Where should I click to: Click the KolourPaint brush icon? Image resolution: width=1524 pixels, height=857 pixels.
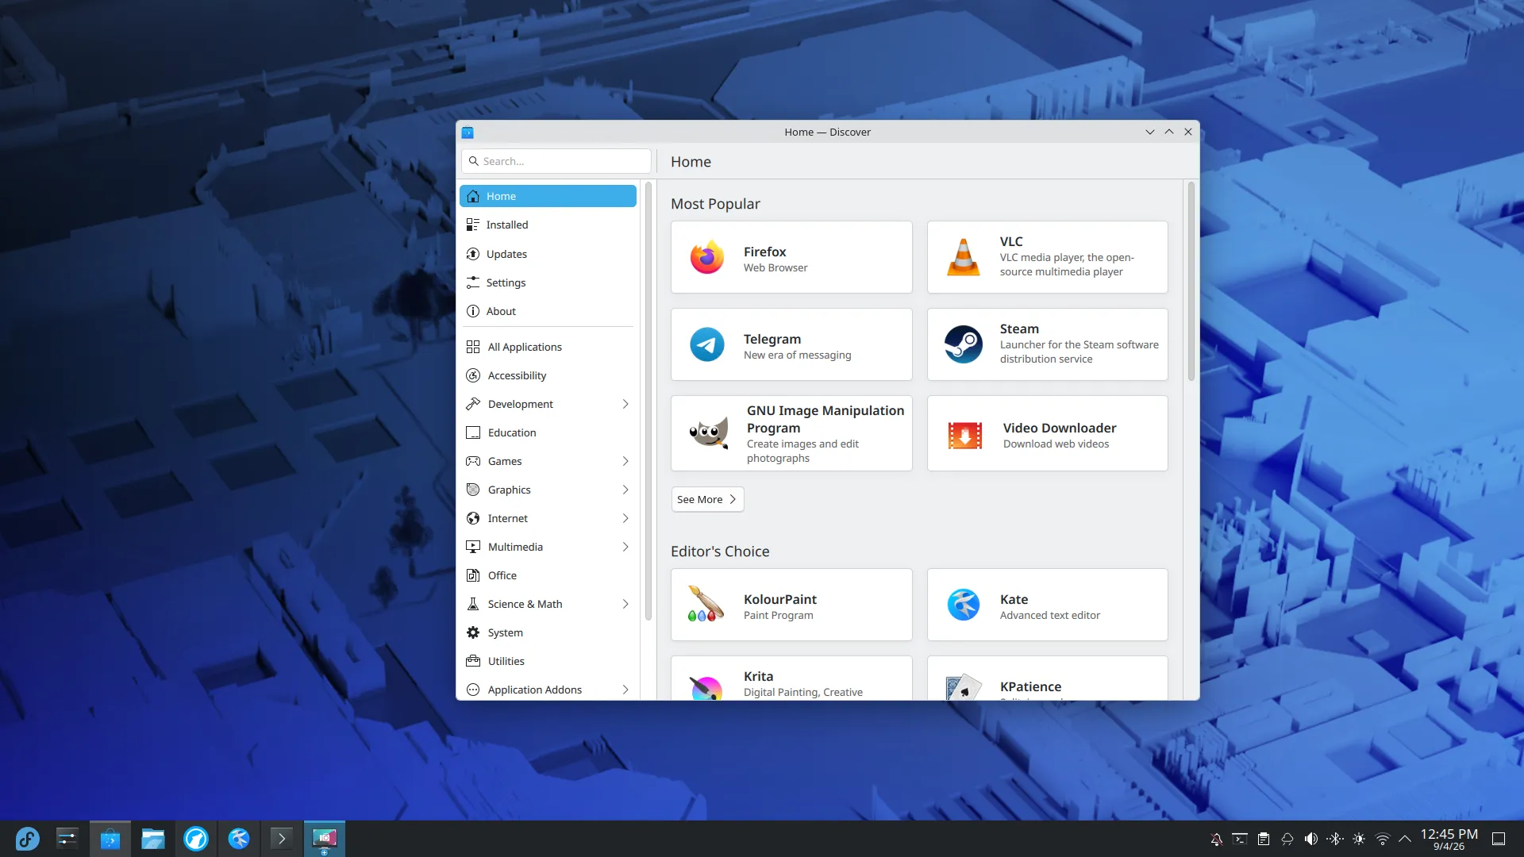(706, 605)
